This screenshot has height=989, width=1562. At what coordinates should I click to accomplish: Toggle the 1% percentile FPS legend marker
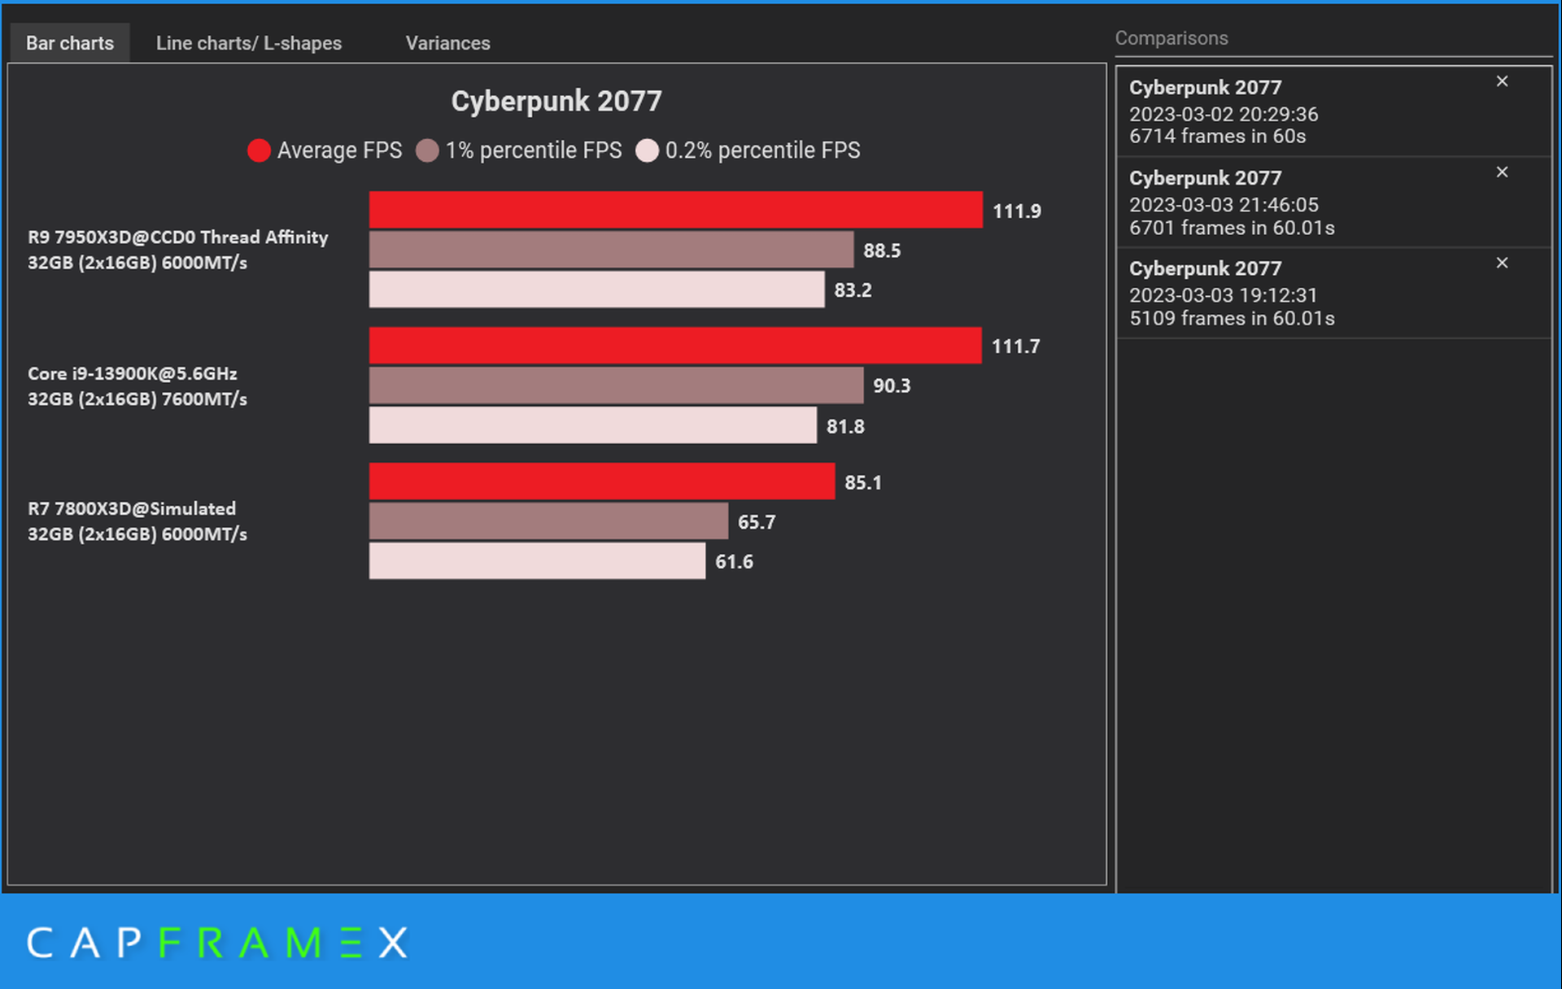[427, 150]
